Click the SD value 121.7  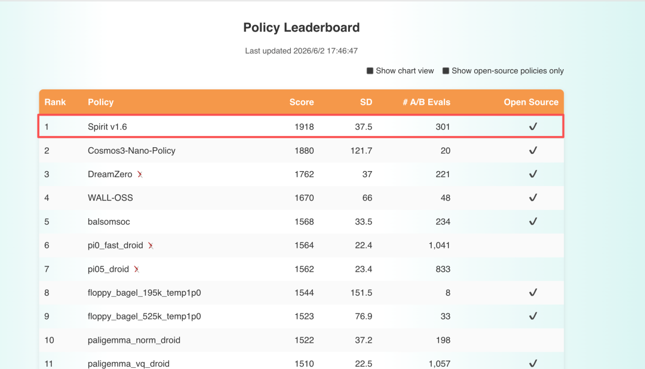[361, 151]
